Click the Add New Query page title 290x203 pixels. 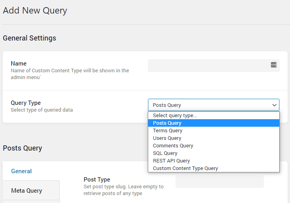tap(35, 11)
